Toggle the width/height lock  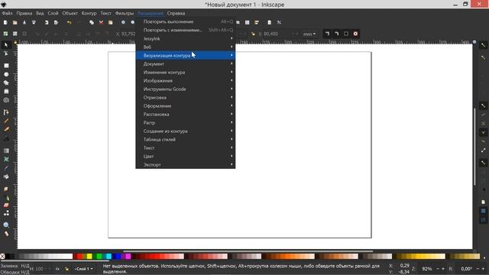(253, 34)
